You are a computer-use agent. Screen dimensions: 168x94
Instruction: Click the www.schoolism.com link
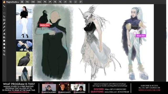tap(149, 90)
